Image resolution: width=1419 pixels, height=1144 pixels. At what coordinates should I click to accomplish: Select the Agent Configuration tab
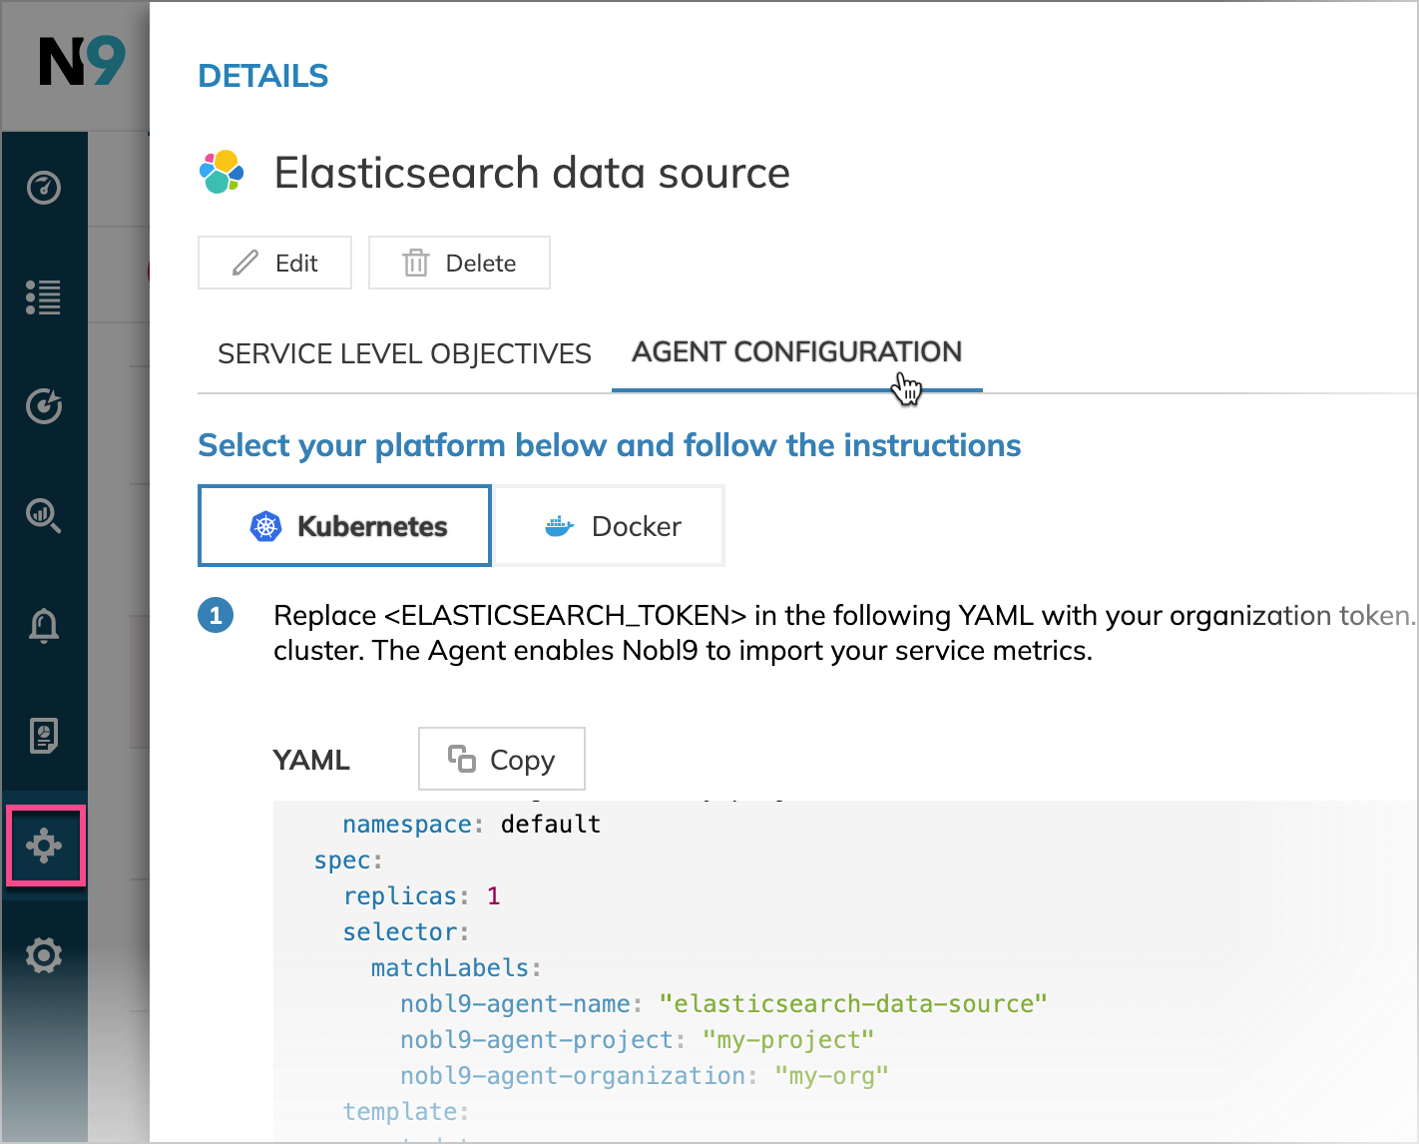coord(796,351)
